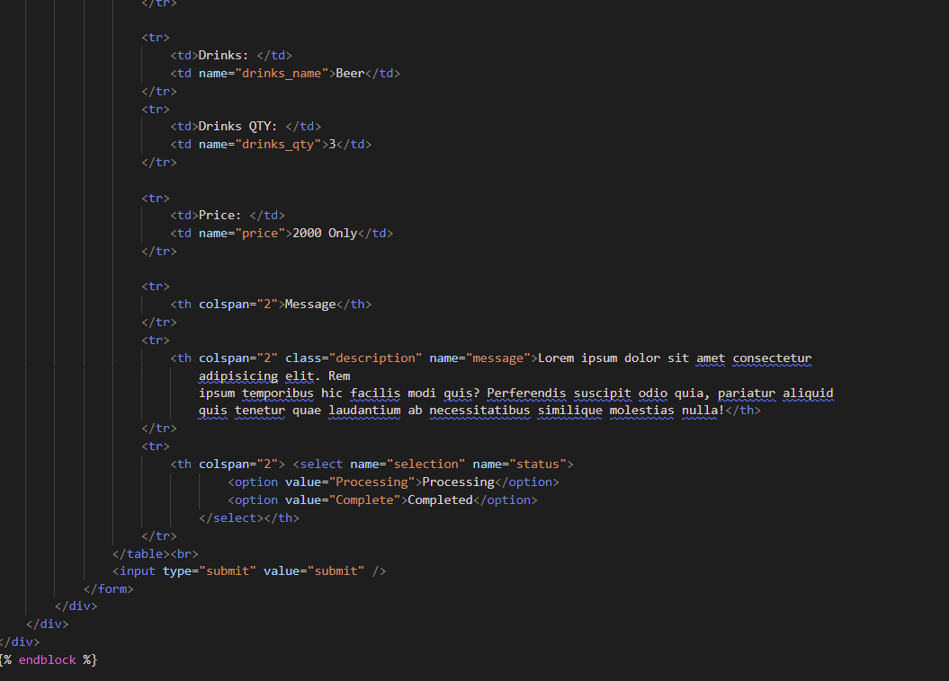The image size is (949, 681).
Task: Click the word "necessitatibus" in the message
Action: point(479,411)
